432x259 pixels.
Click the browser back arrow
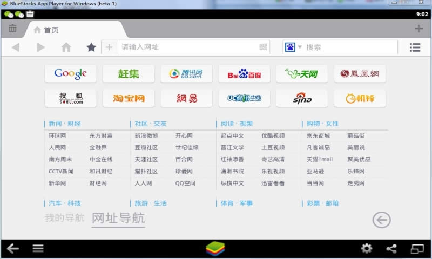pyautogui.click(x=16, y=47)
